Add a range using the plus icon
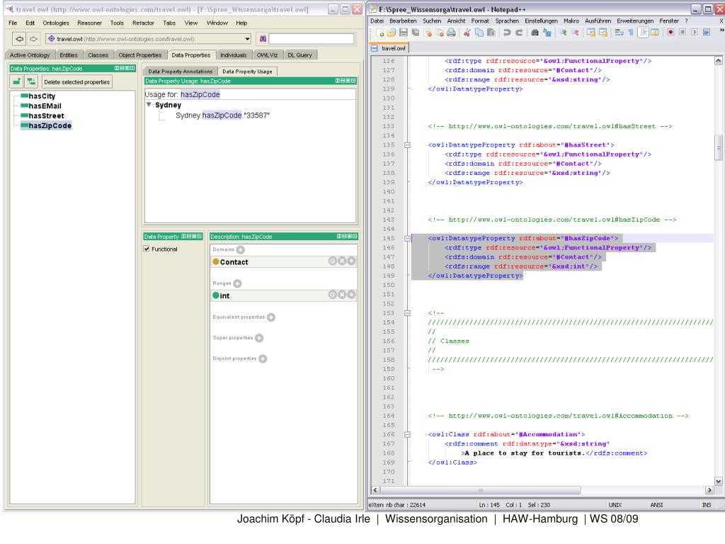This screenshot has height=544, width=725. point(236,283)
